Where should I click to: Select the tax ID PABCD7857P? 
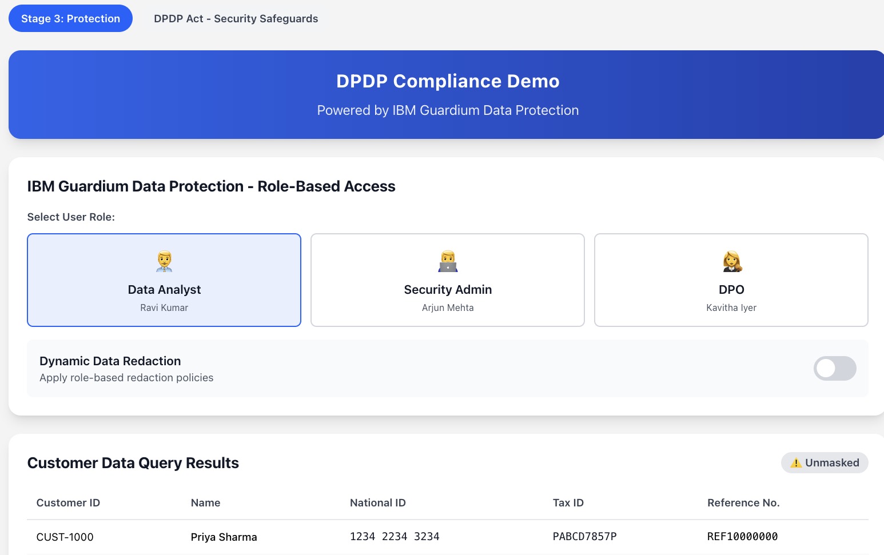[584, 537]
